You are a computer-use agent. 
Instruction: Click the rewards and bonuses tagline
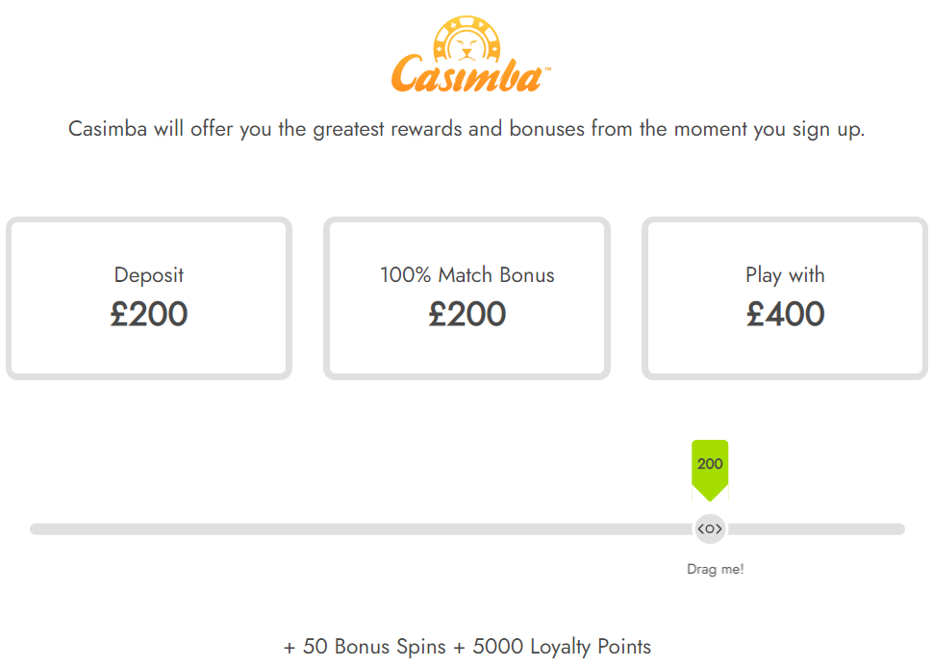(x=466, y=129)
